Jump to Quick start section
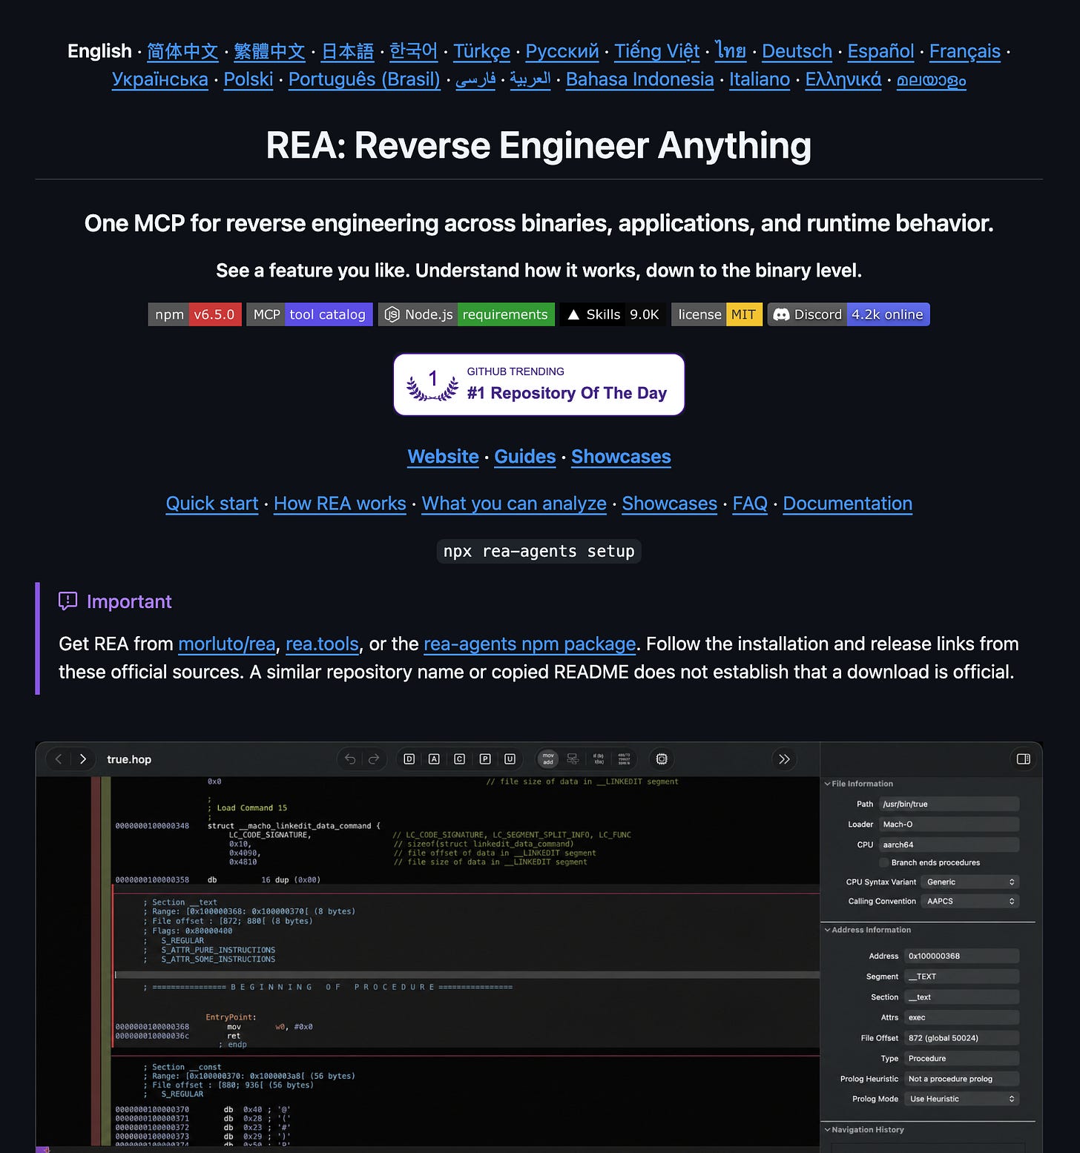 (x=212, y=503)
